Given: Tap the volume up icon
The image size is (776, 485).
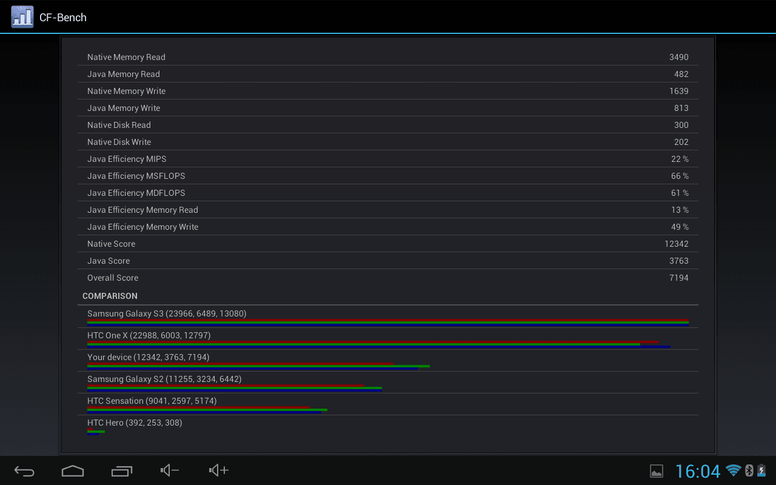Looking at the screenshot, I should click(218, 470).
